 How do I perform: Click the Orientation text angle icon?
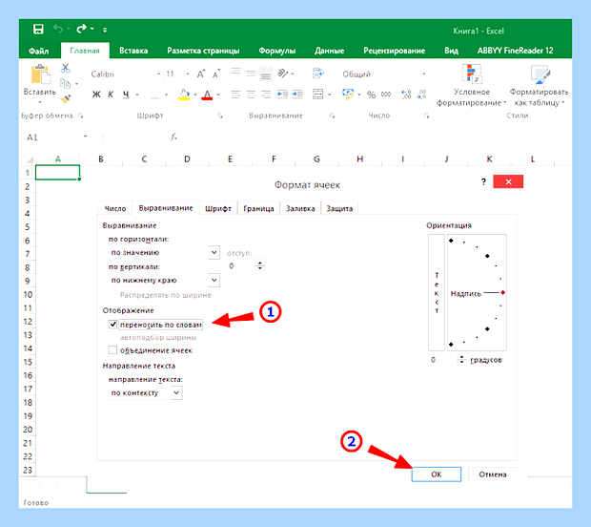click(x=283, y=74)
